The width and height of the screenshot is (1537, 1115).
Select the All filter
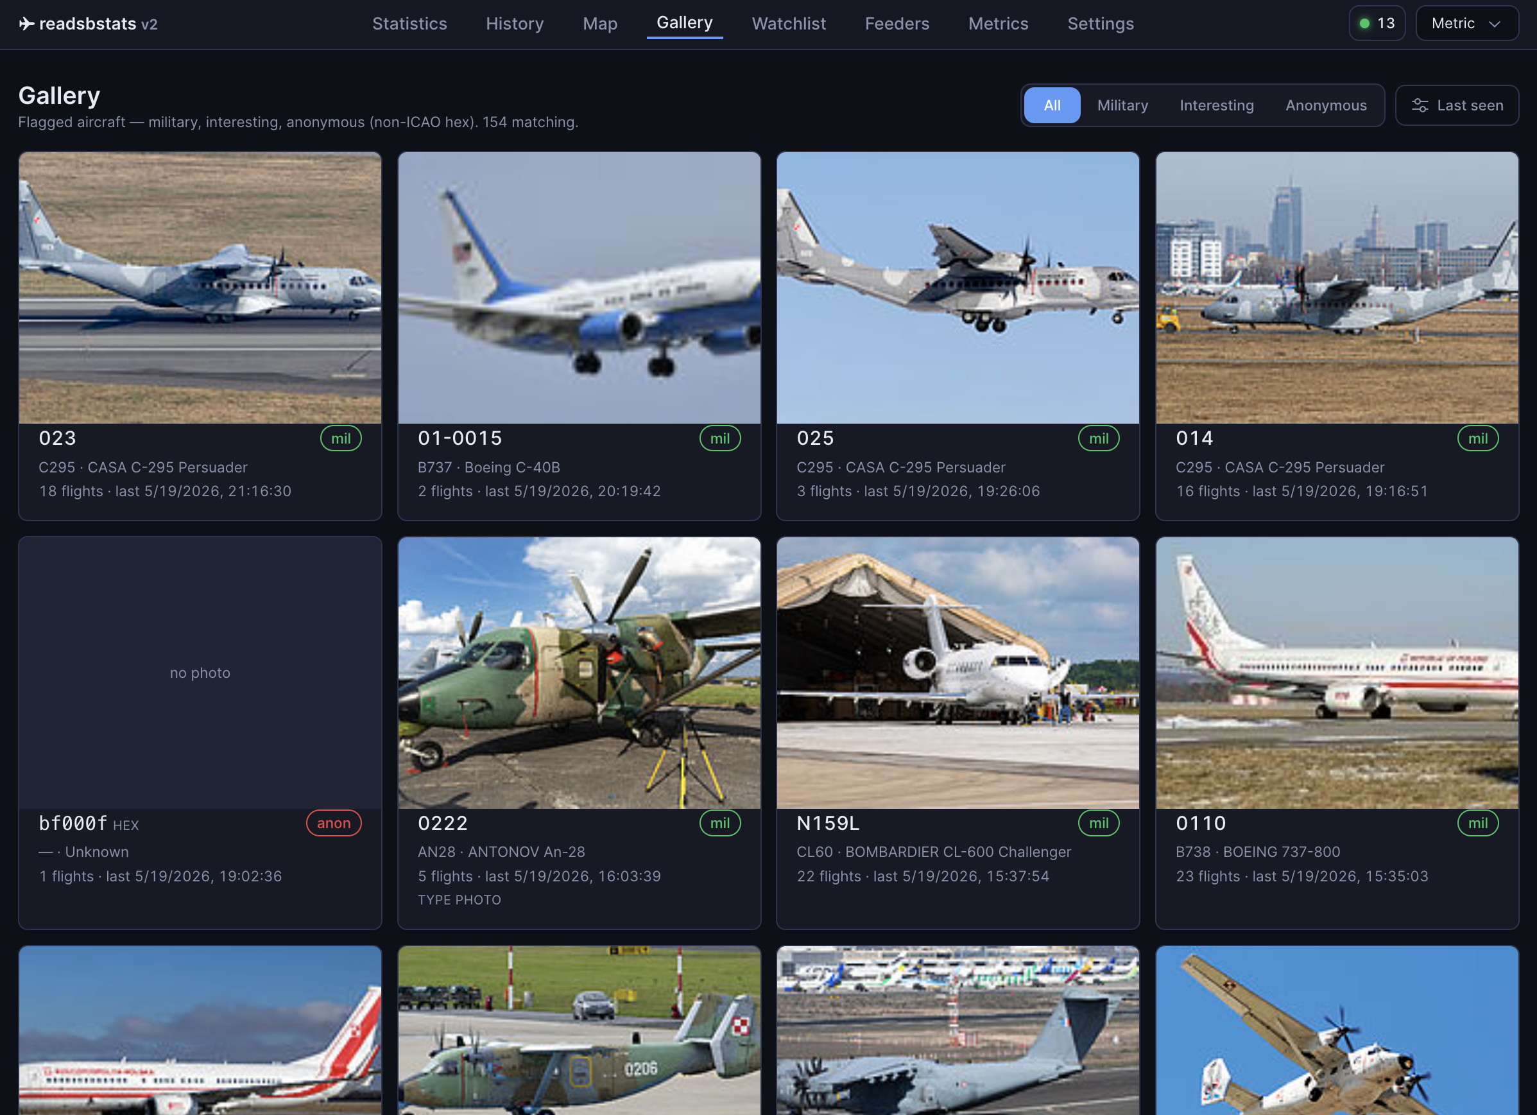(x=1052, y=105)
